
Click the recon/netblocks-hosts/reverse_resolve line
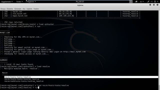[24, 81]
